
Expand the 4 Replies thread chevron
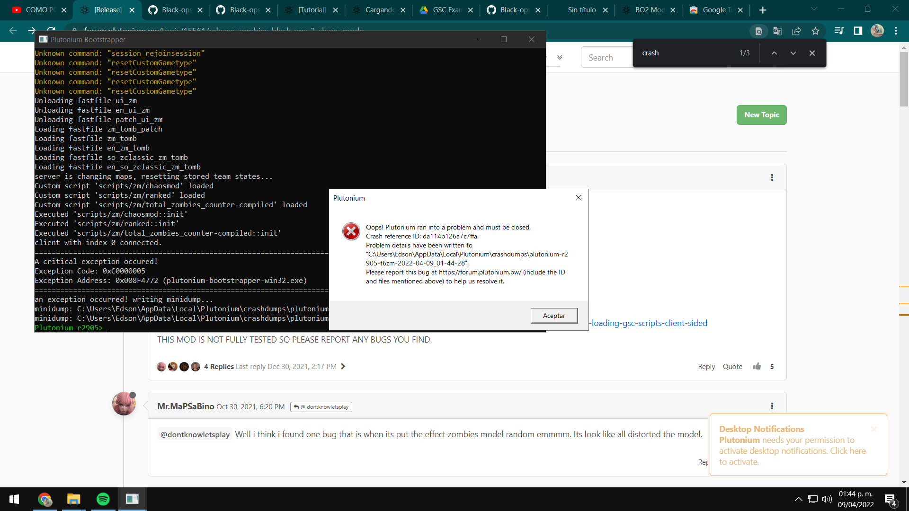343,367
